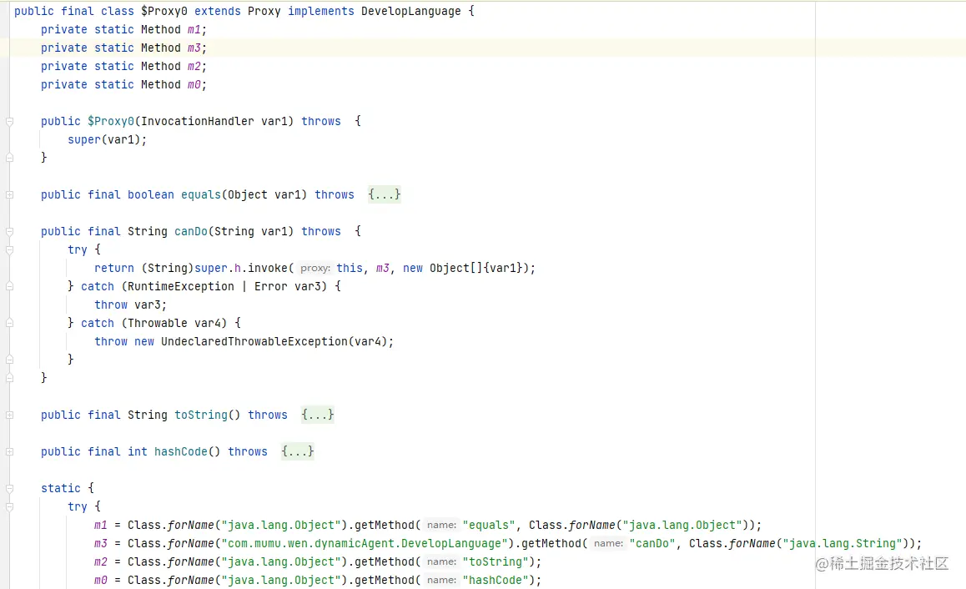
Task: Collapse the try block inside canDo via gutter
Action: (x=9, y=250)
